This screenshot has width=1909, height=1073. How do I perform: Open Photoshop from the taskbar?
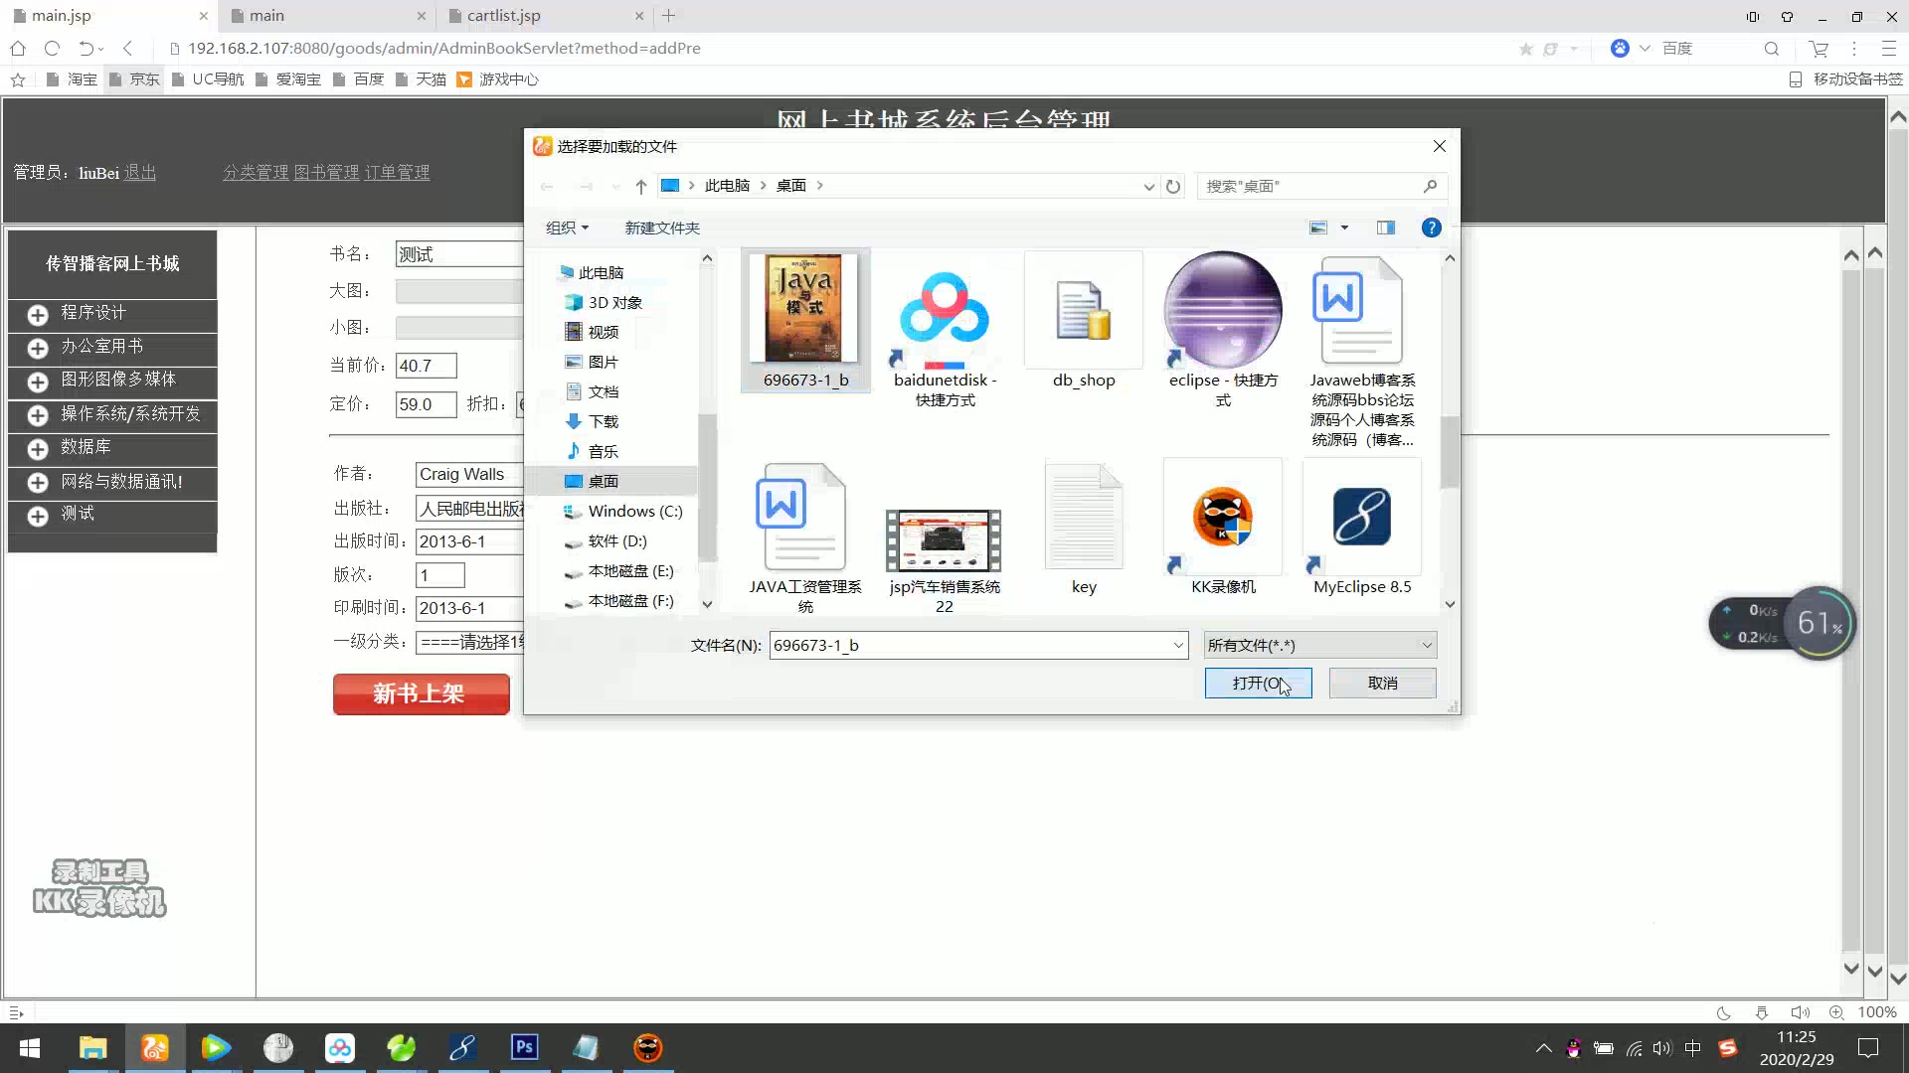pyautogui.click(x=524, y=1048)
